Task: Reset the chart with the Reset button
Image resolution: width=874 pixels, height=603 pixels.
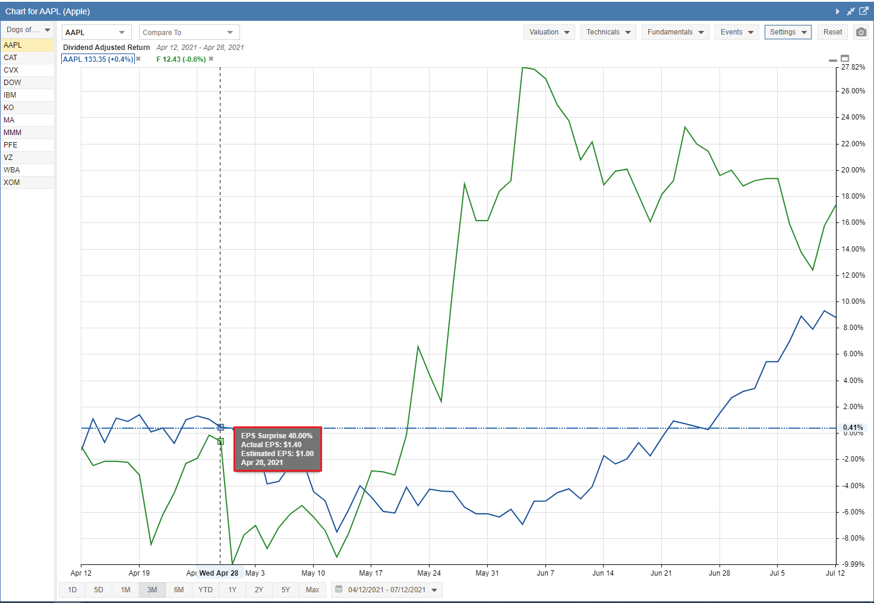Action: pyautogui.click(x=832, y=32)
